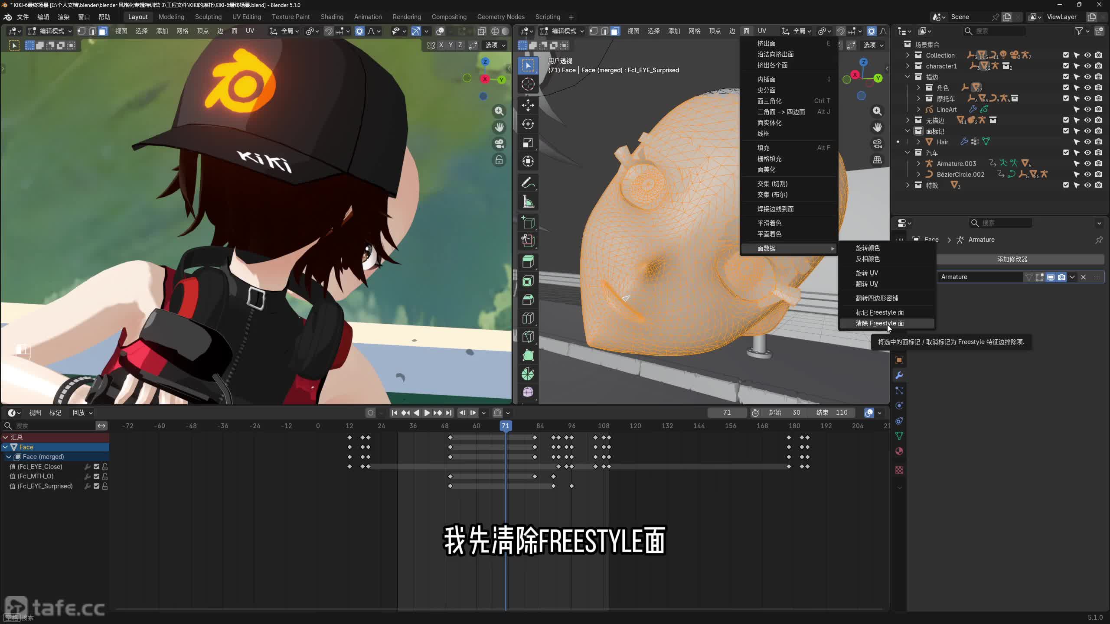Image resolution: width=1110 pixels, height=624 pixels.
Task: Open Object Data tab in properties editor
Action: (x=899, y=436)
